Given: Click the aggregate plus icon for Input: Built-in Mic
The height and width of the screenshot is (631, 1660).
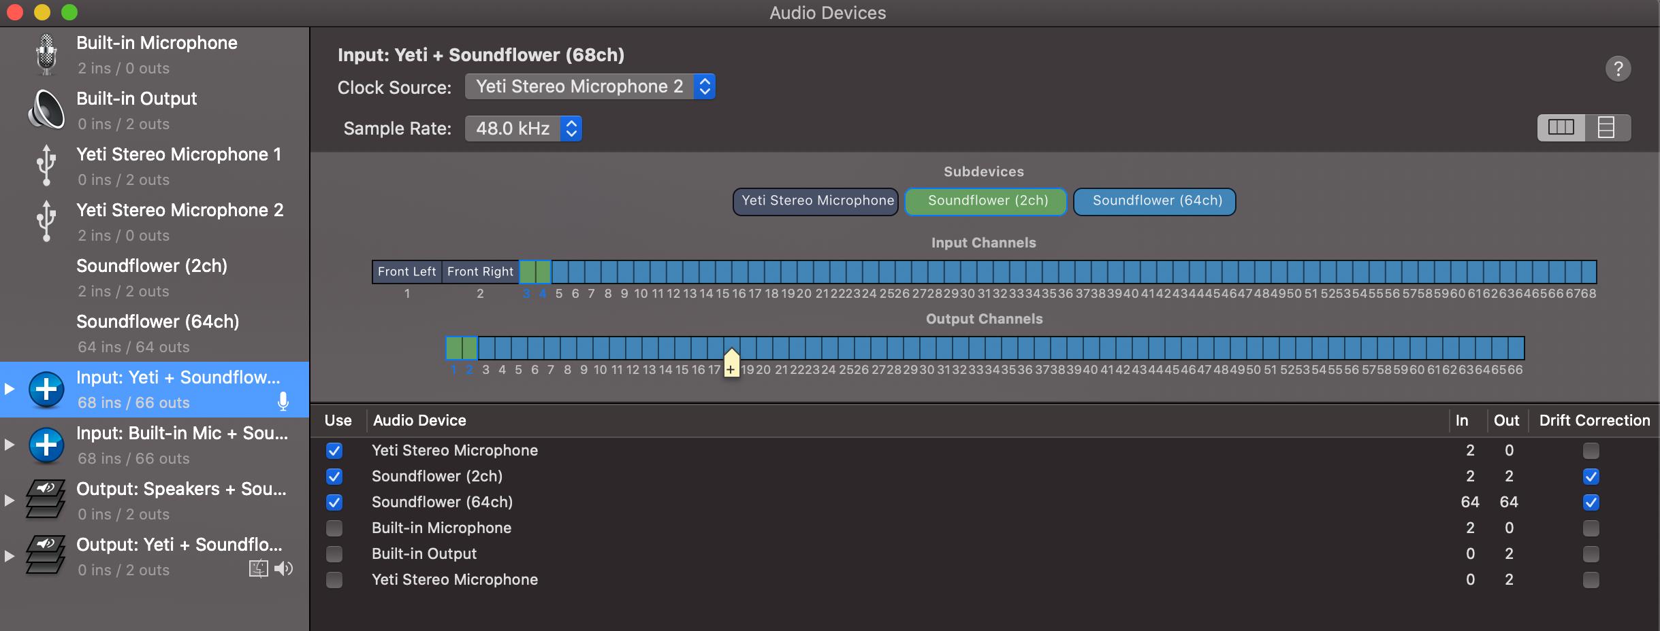Looking at the screenshot, I should 46,445.
